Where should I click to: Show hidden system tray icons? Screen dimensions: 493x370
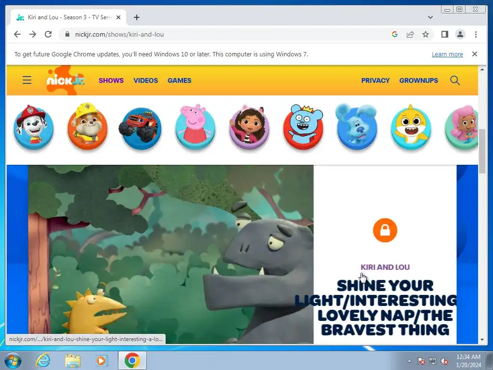click(409, 361)
